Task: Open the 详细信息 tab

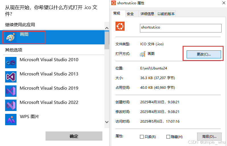Action: (147, 14)
